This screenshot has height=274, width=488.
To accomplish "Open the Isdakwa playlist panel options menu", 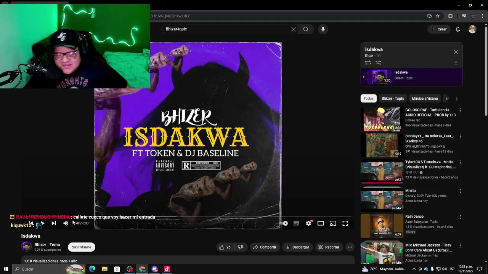I will [456, 63].
